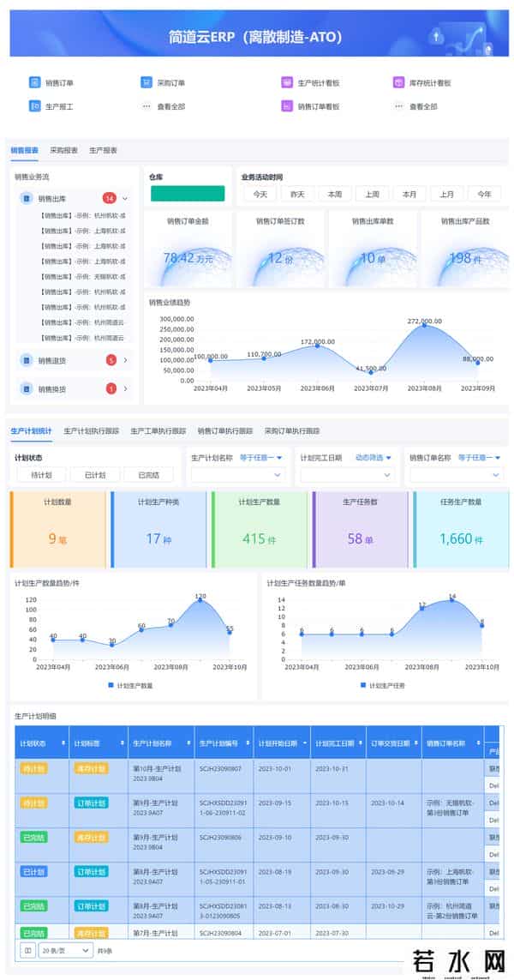
Task: Open the 生产计划名称 value select box
Action: click(x=238, y=475)
